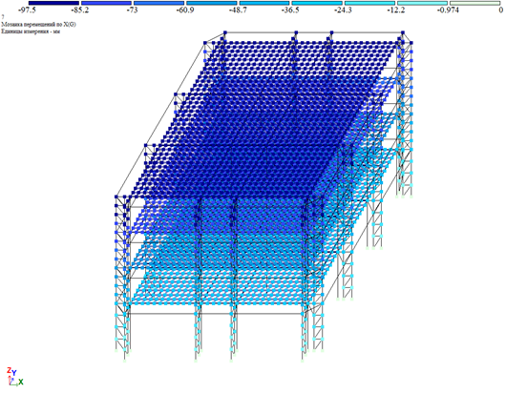Click the darkest navy legend swatch at -97.5
Screen dimensions: 527x394
click(53, 3)
